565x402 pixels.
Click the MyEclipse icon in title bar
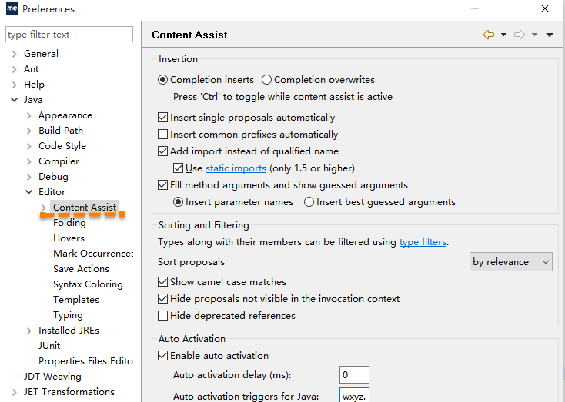click(x=12, y=8)
